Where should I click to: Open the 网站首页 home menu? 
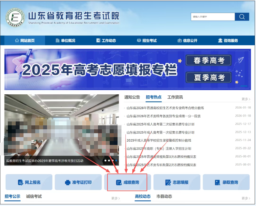pos(25,40)
